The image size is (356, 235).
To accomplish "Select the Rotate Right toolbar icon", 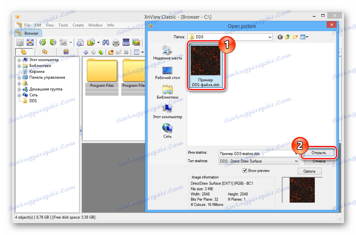I will pos(52,42).
